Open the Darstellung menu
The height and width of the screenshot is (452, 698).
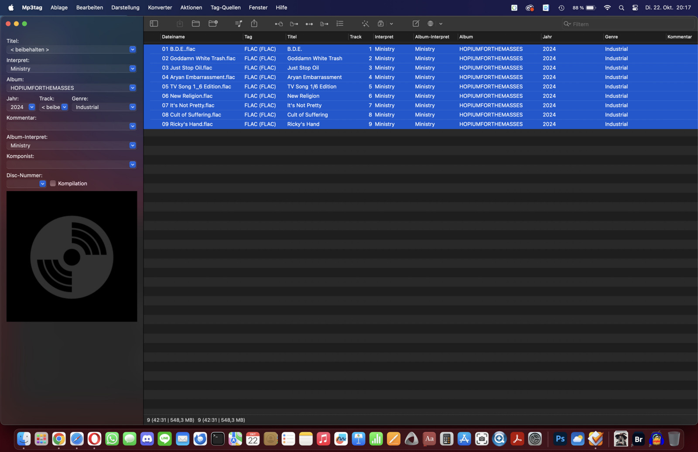coord(125,7)
